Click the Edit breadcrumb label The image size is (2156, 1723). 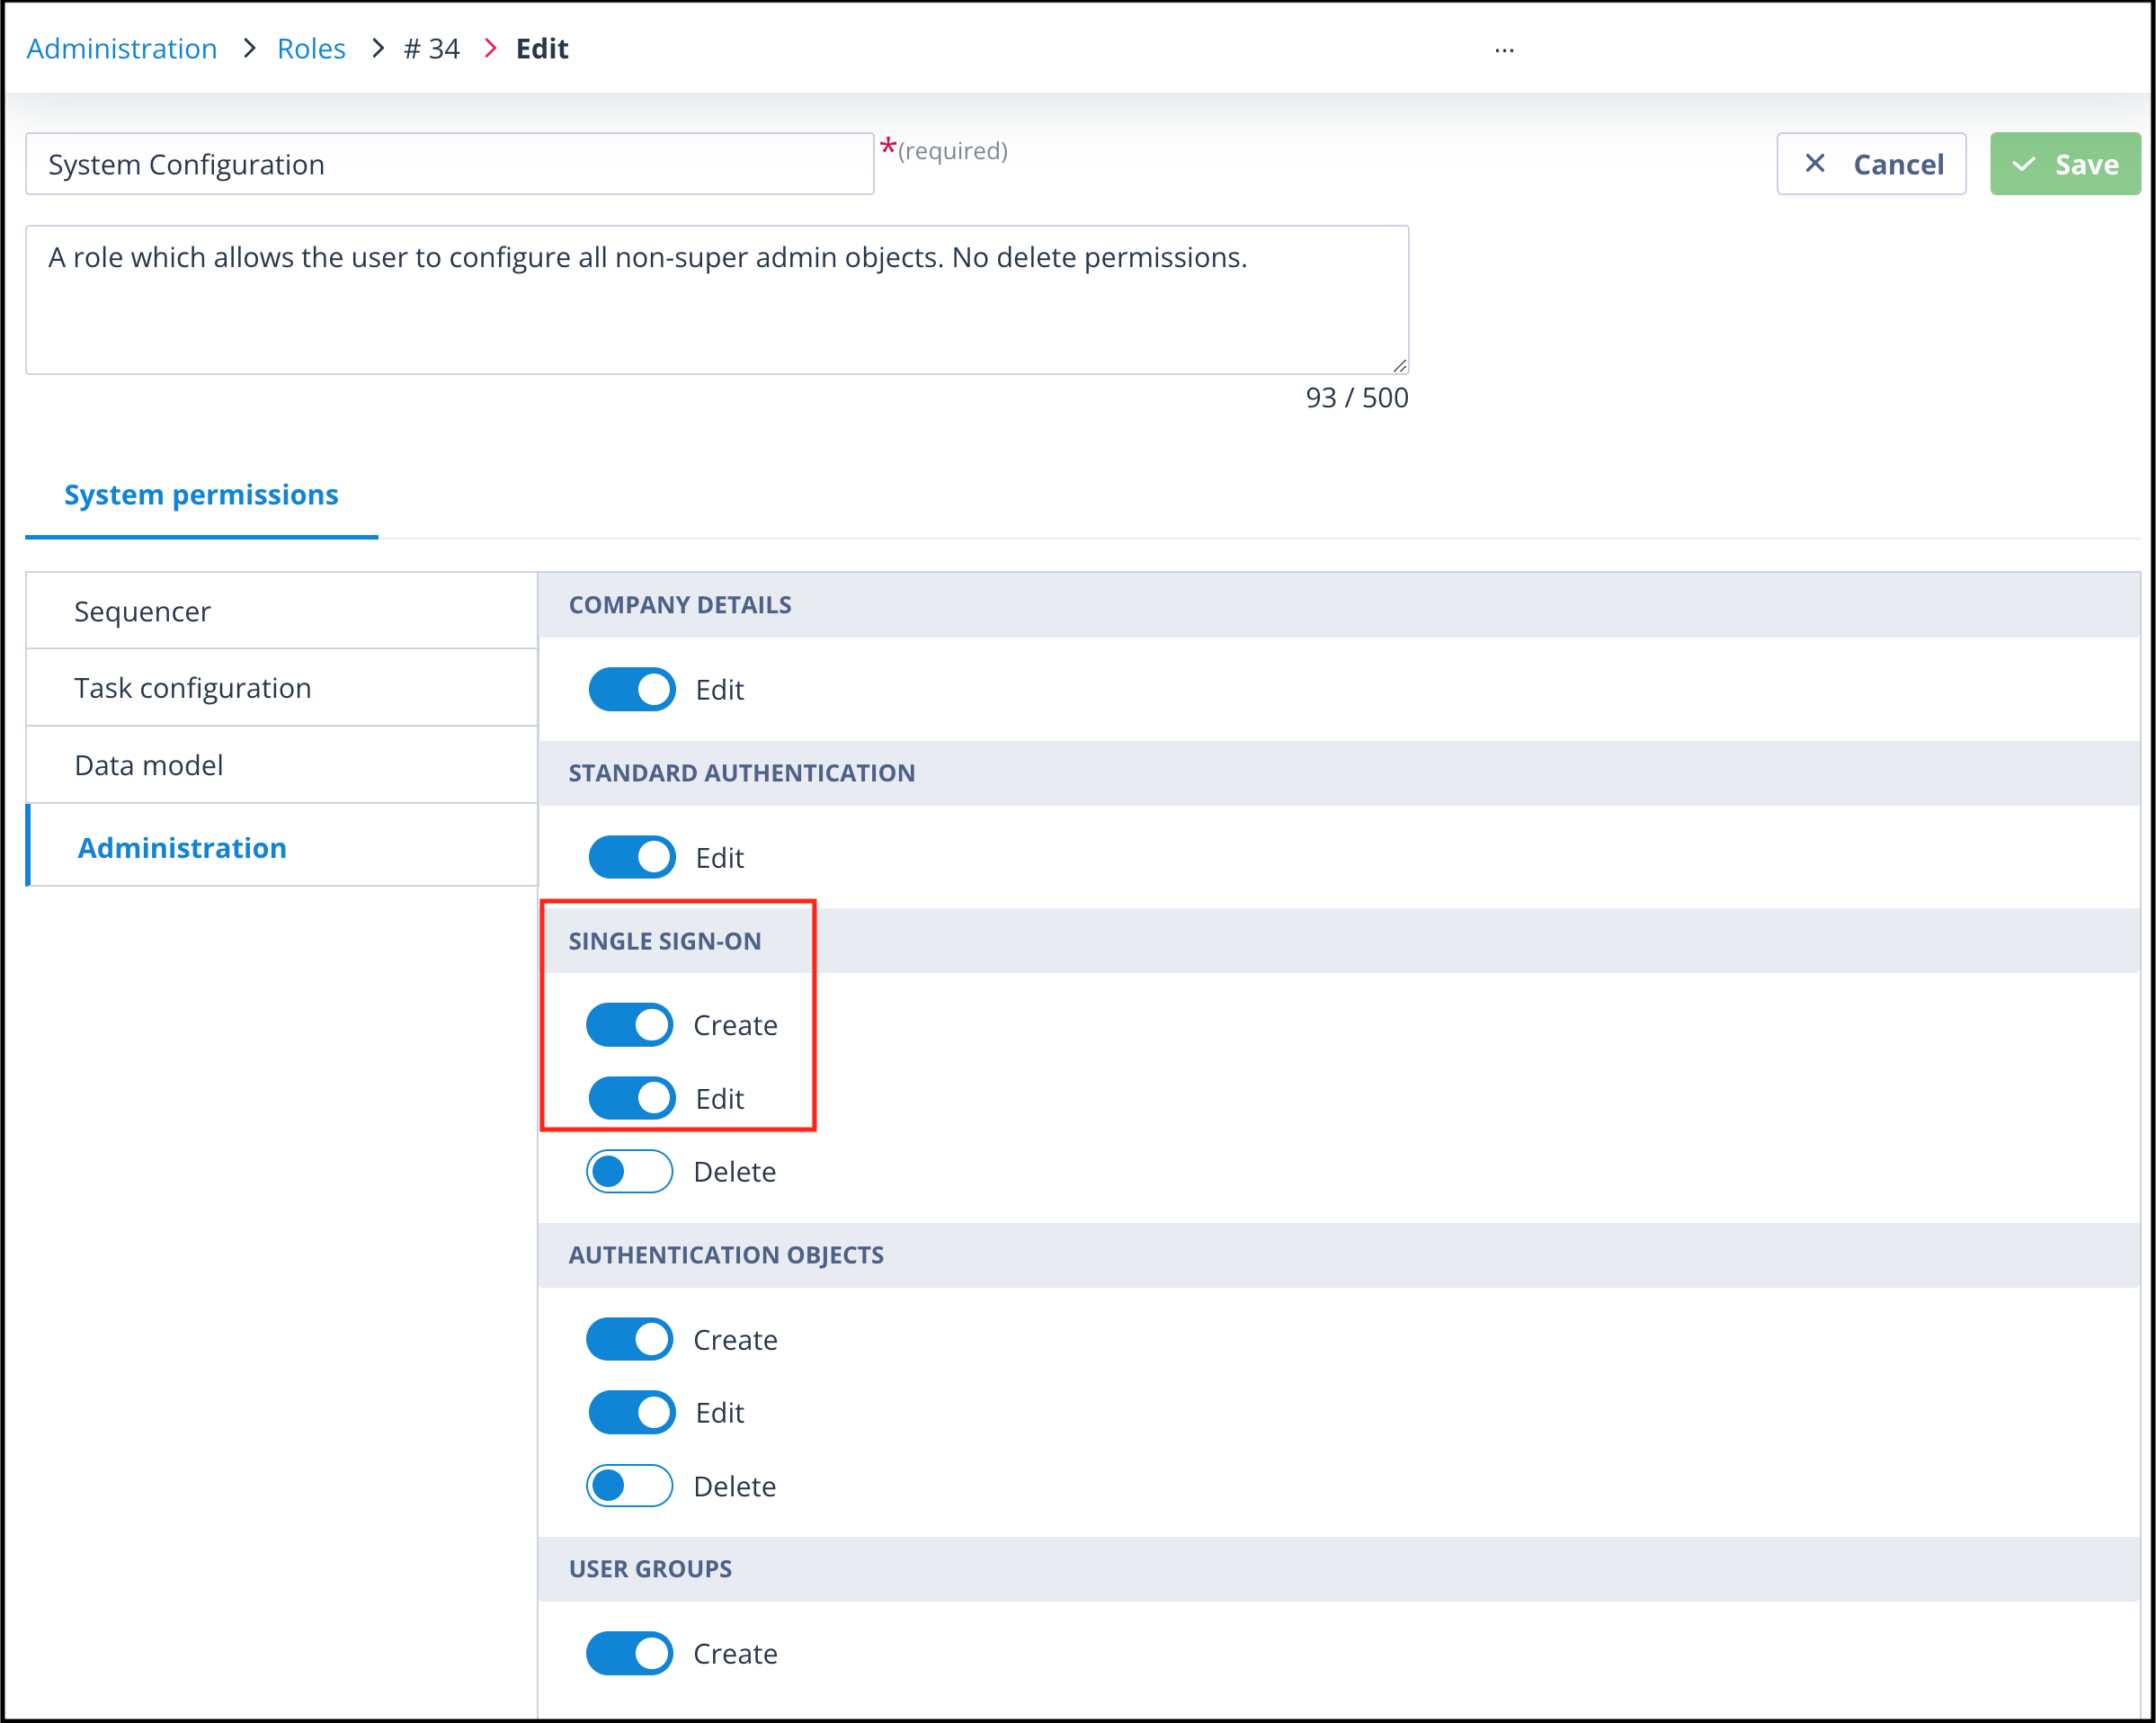[x=542, y=48]
